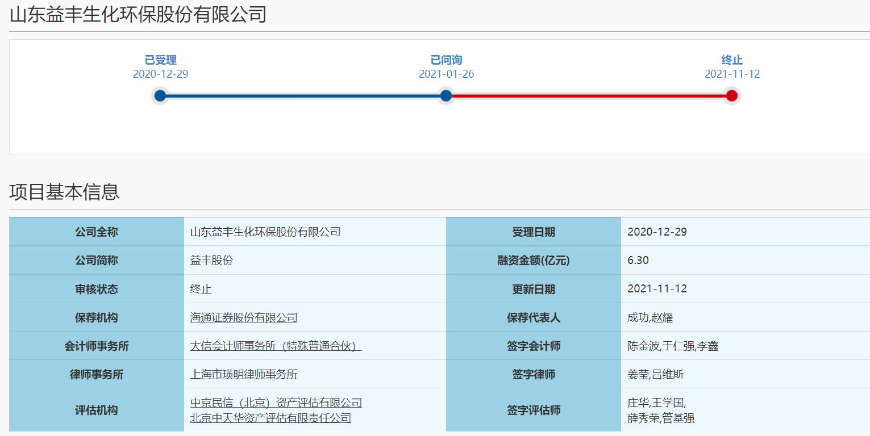Select the 终止 stage label above timeline
This screenshot has height=436, width=870.
coord(732,60)
